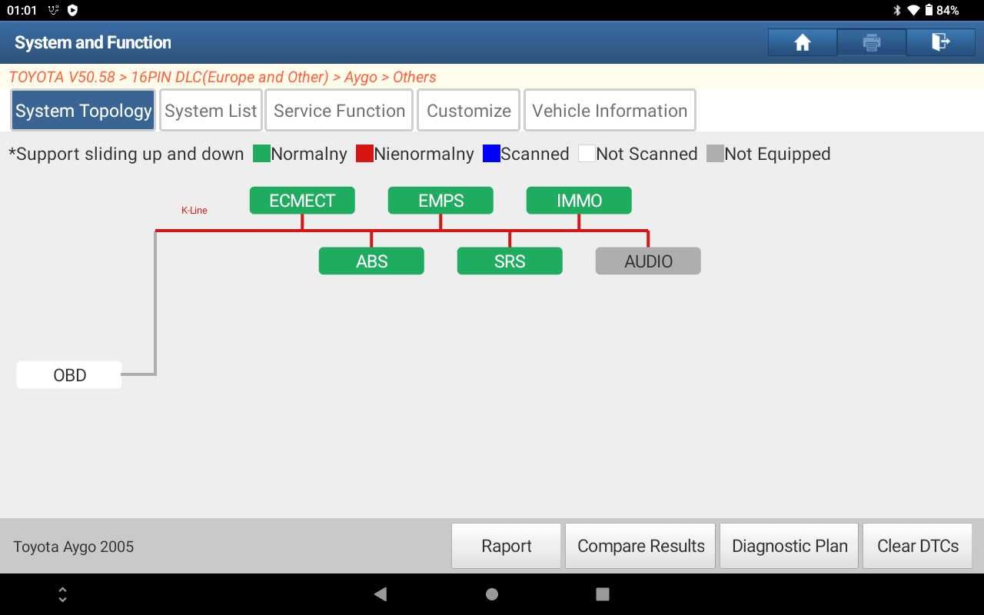Switch to System Topology tab
Image resolution: width=984 pixels, height=615 pixels.
83,111
